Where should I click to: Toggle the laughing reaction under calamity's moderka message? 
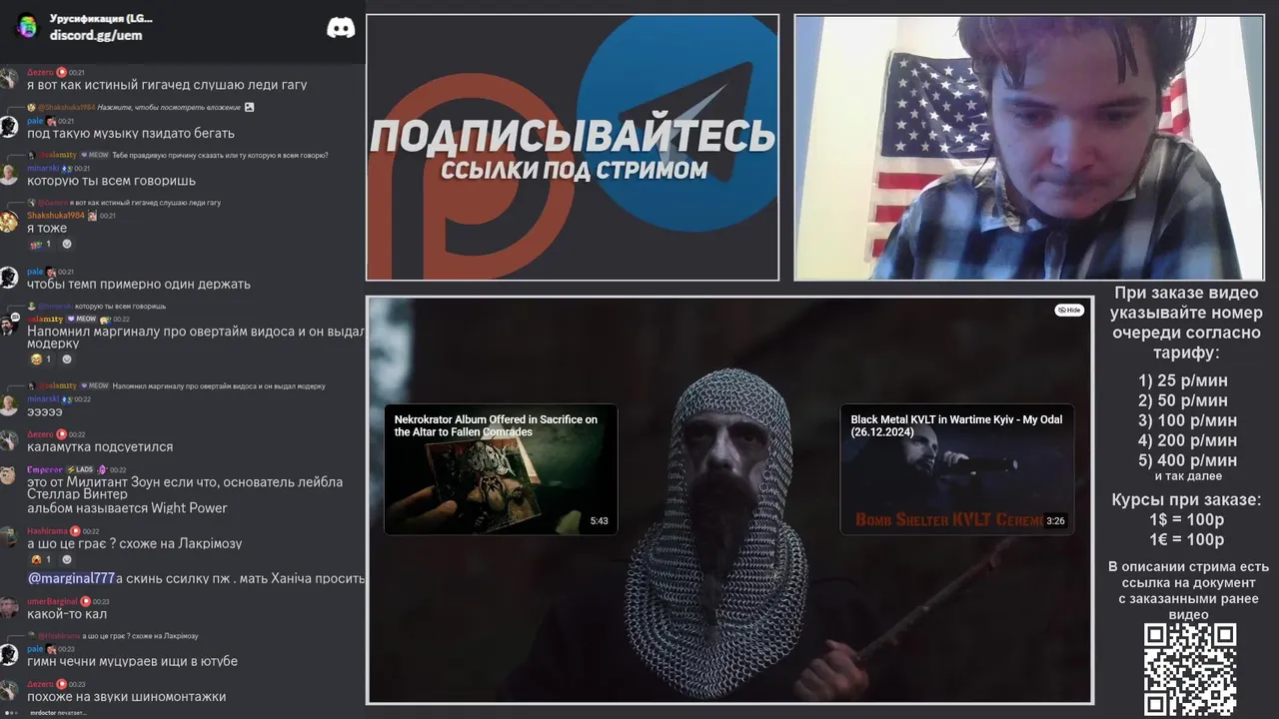[40, 359]
